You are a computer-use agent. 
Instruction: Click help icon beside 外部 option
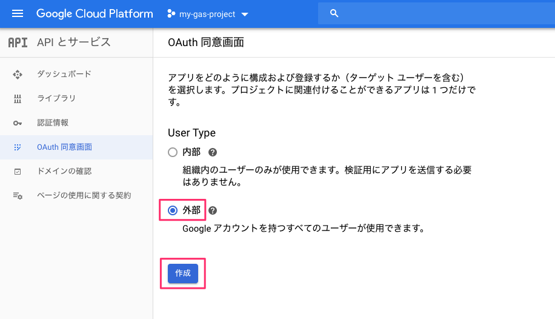tap(213, 210)
